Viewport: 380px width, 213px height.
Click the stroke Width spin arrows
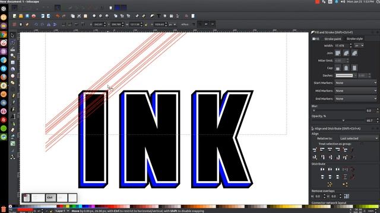(351, 46)
